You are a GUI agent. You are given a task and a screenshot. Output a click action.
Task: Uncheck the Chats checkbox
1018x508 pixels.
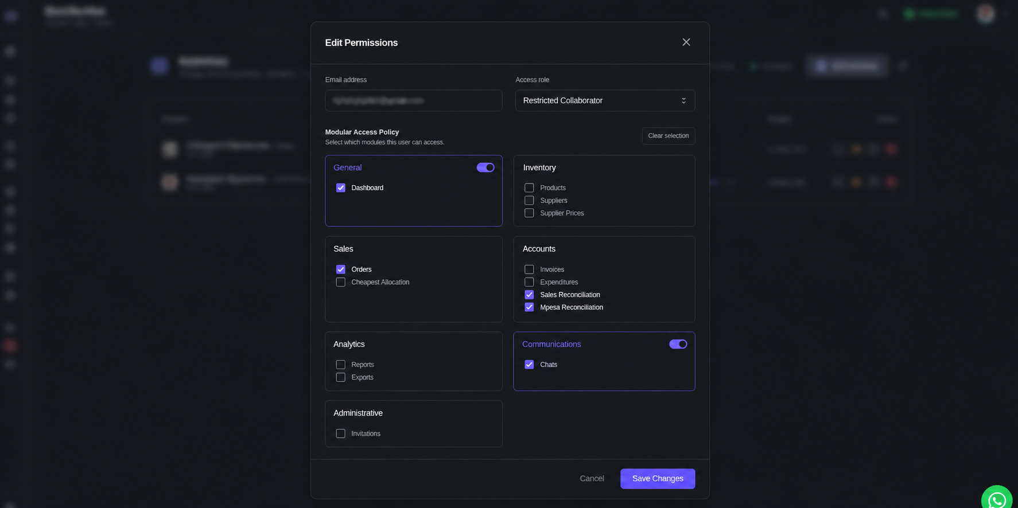coord(529,365)
